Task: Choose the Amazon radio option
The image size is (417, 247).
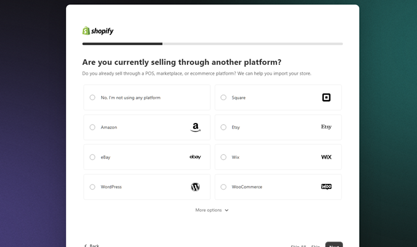Action: coord(93,127)
